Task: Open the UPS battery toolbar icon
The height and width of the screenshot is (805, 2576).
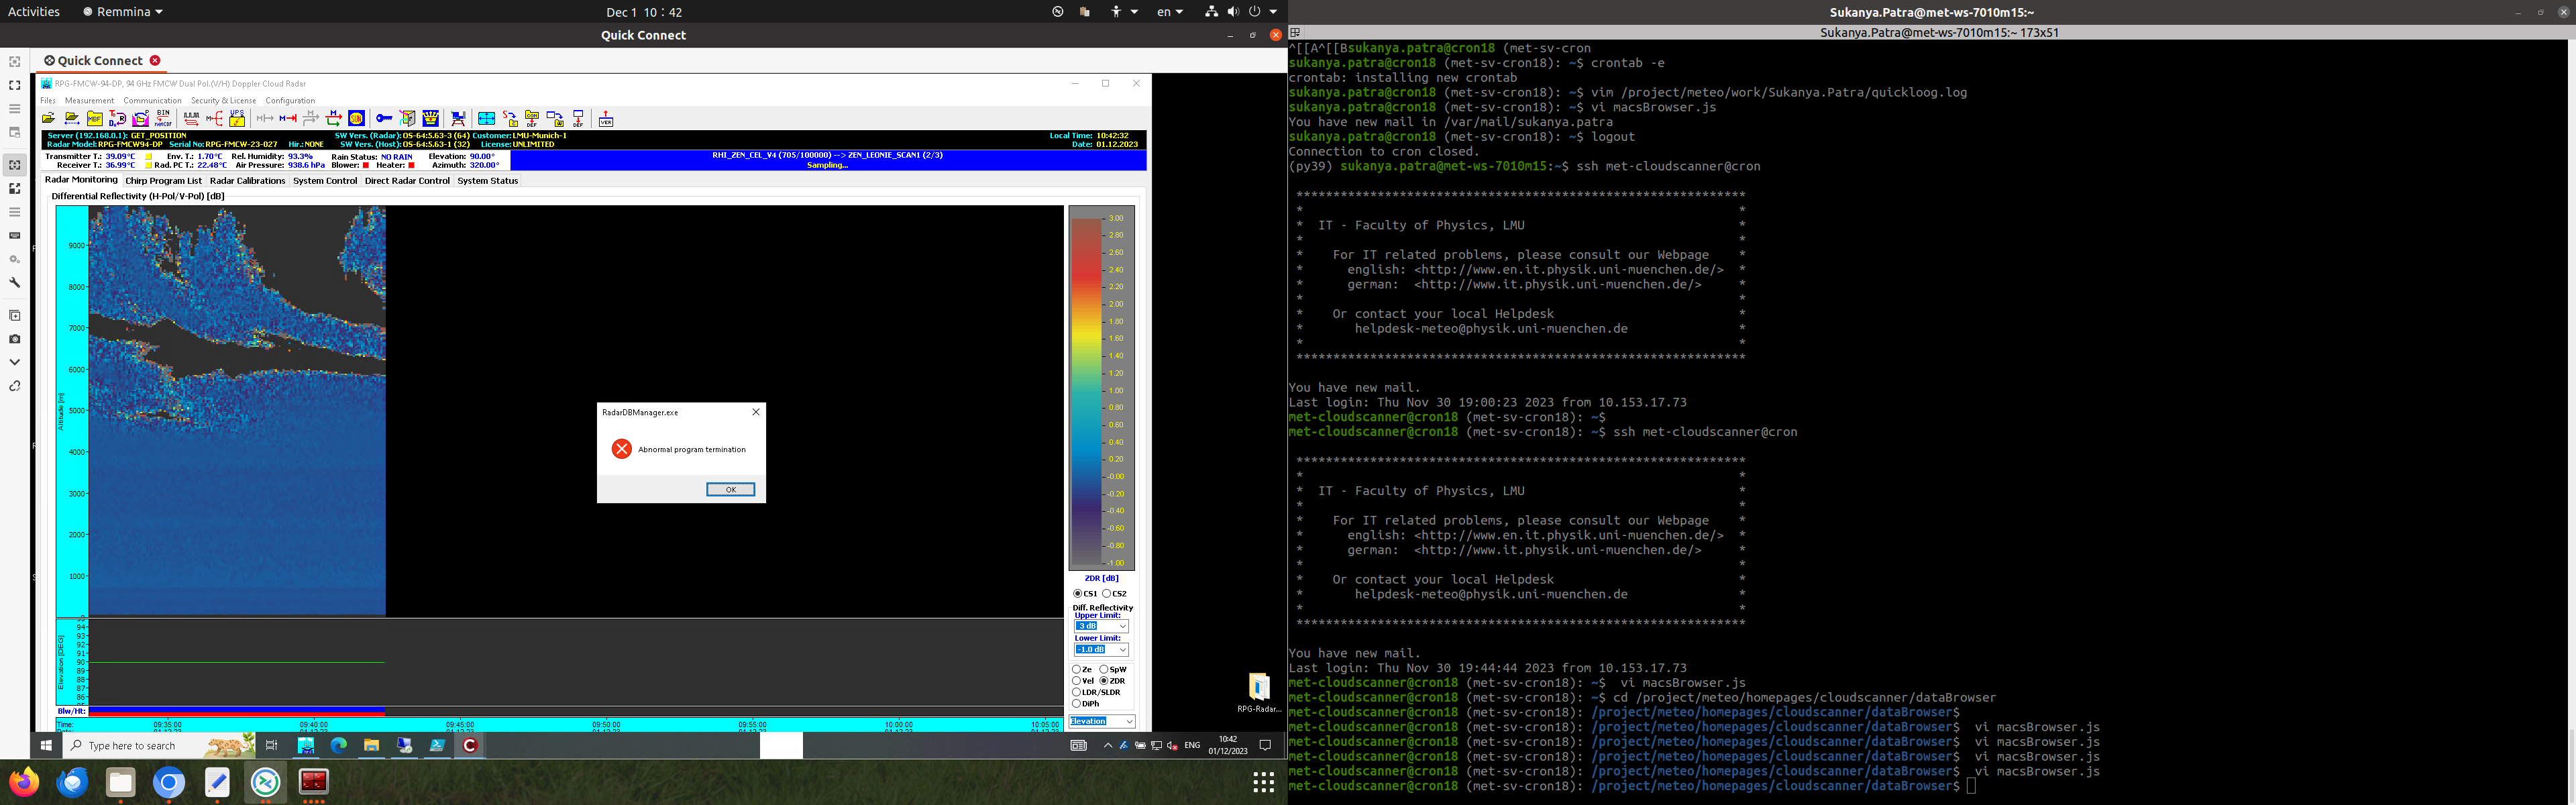Action: (237, 119)
